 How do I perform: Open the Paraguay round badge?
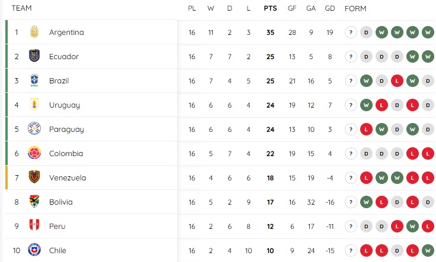click(34, 128)
